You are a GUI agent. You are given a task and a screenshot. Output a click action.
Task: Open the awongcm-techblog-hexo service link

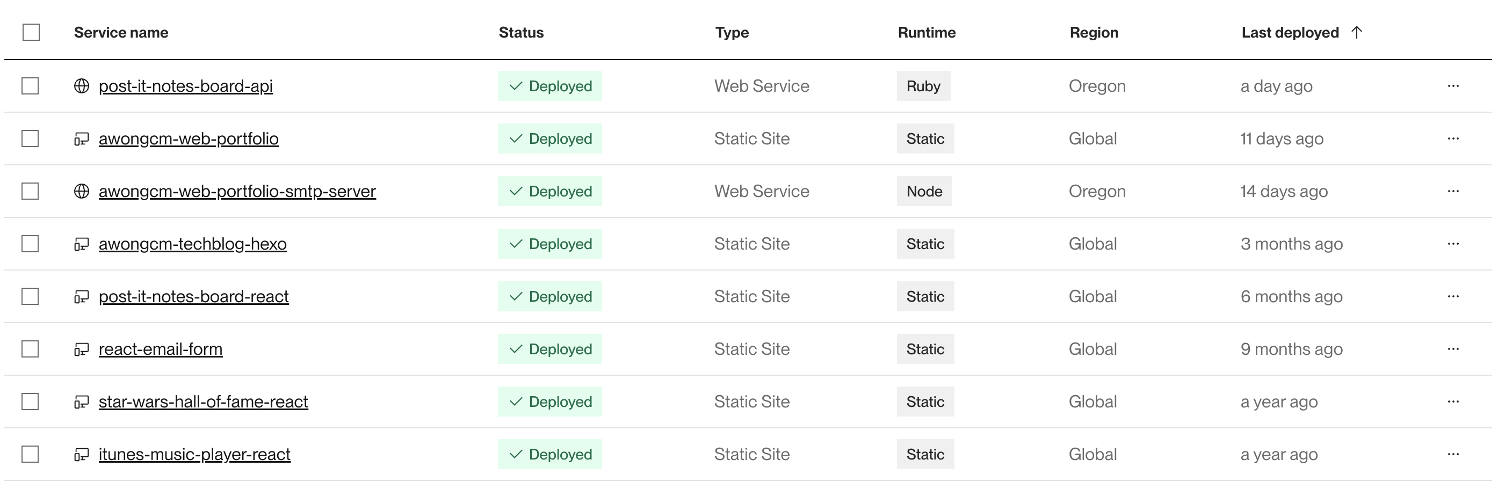192,244
